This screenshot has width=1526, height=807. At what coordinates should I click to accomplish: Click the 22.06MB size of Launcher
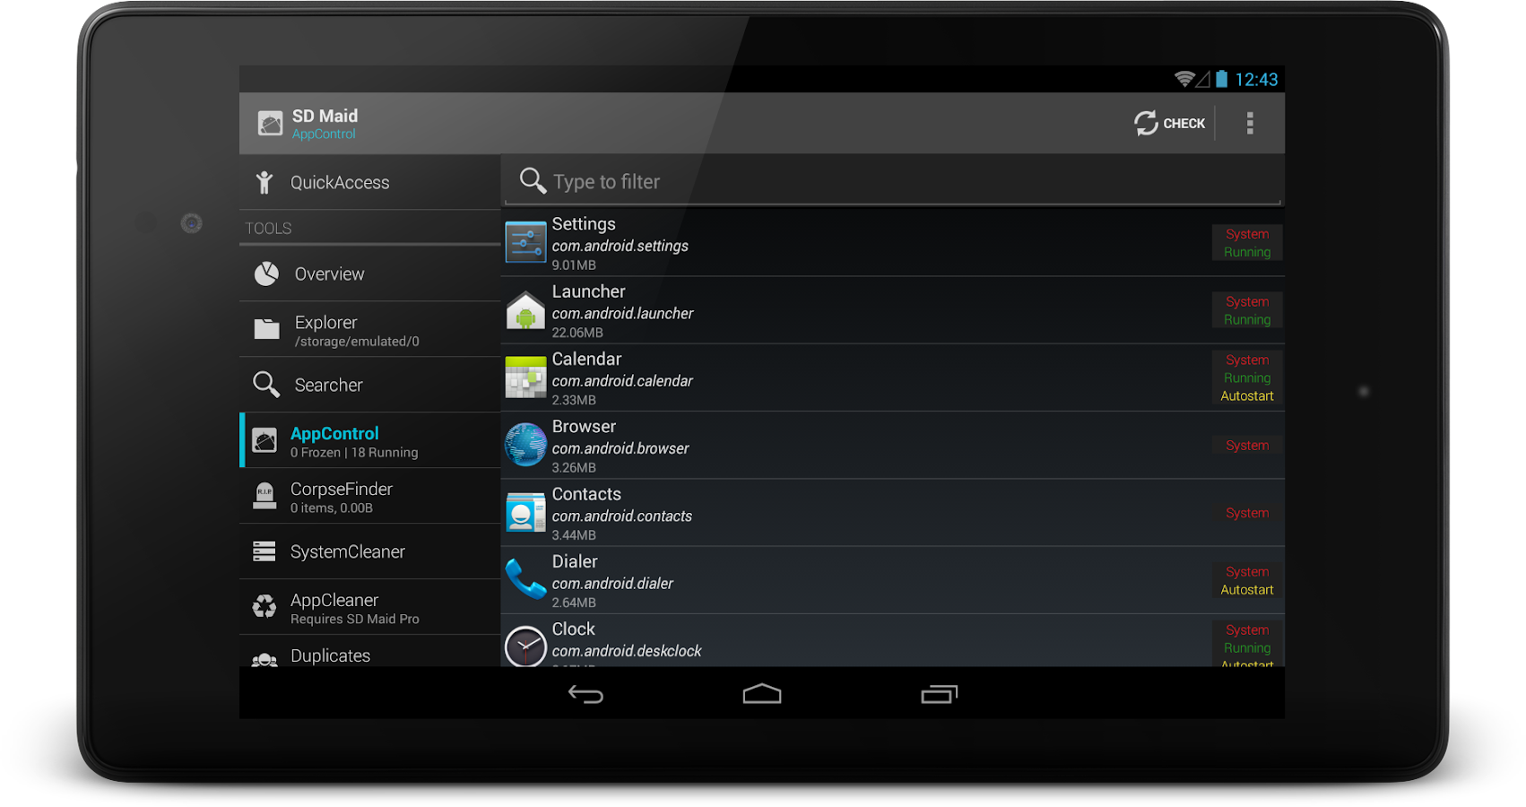(x=577, y=333)
